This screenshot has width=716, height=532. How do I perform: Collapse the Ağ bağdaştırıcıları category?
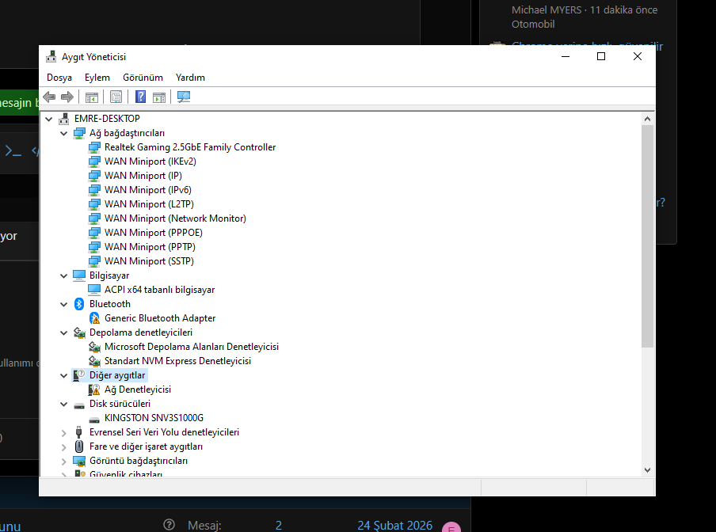point(64,133)
